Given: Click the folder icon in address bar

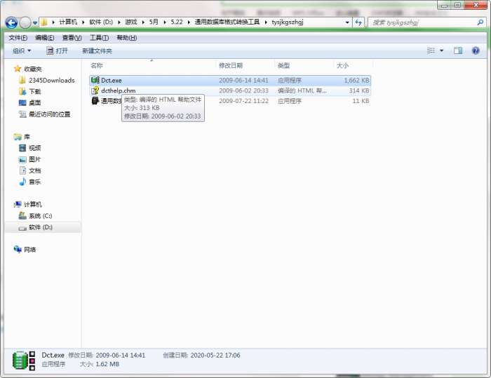Looking at the screenshot, I should tap(44, 22).
